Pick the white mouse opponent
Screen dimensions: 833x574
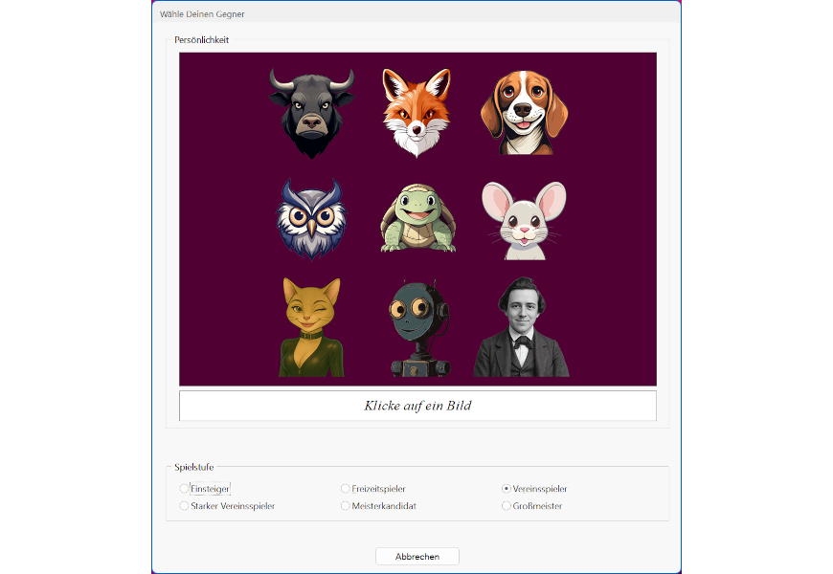[526, 219]
